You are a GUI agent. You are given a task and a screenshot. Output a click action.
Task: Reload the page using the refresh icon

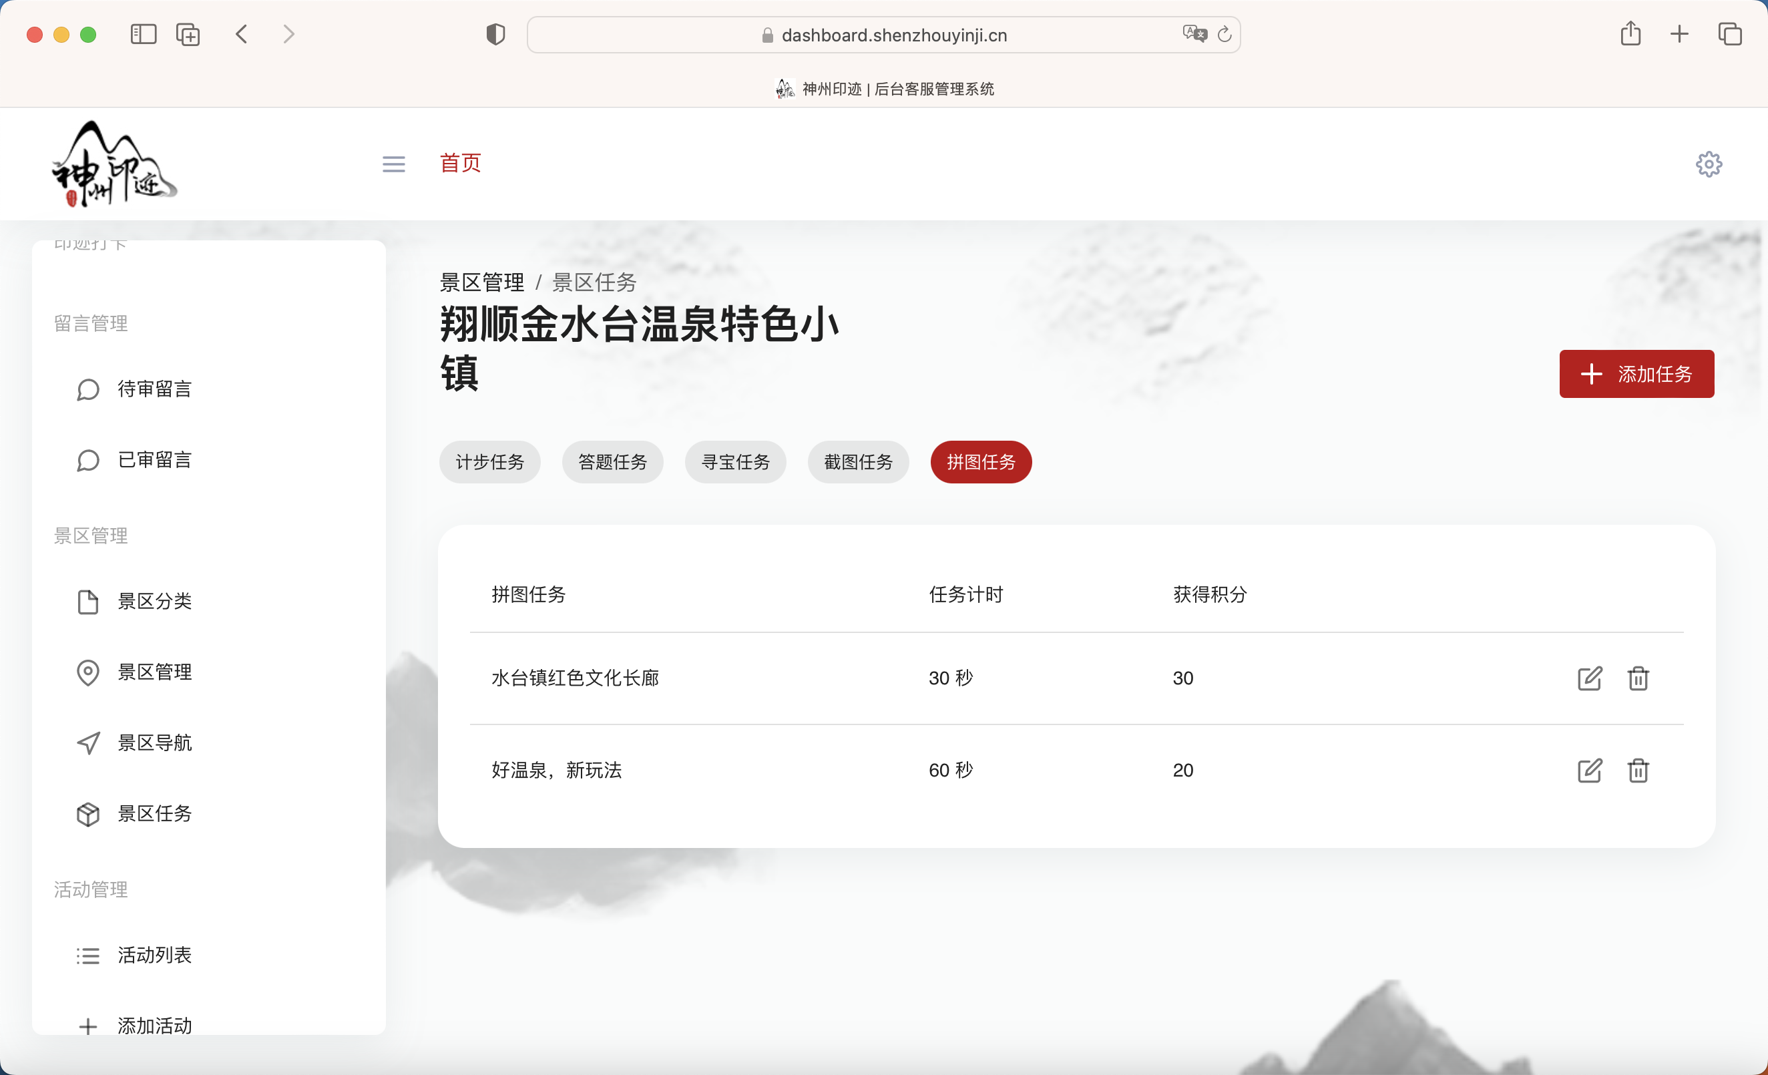click(x=1224, y=34)
